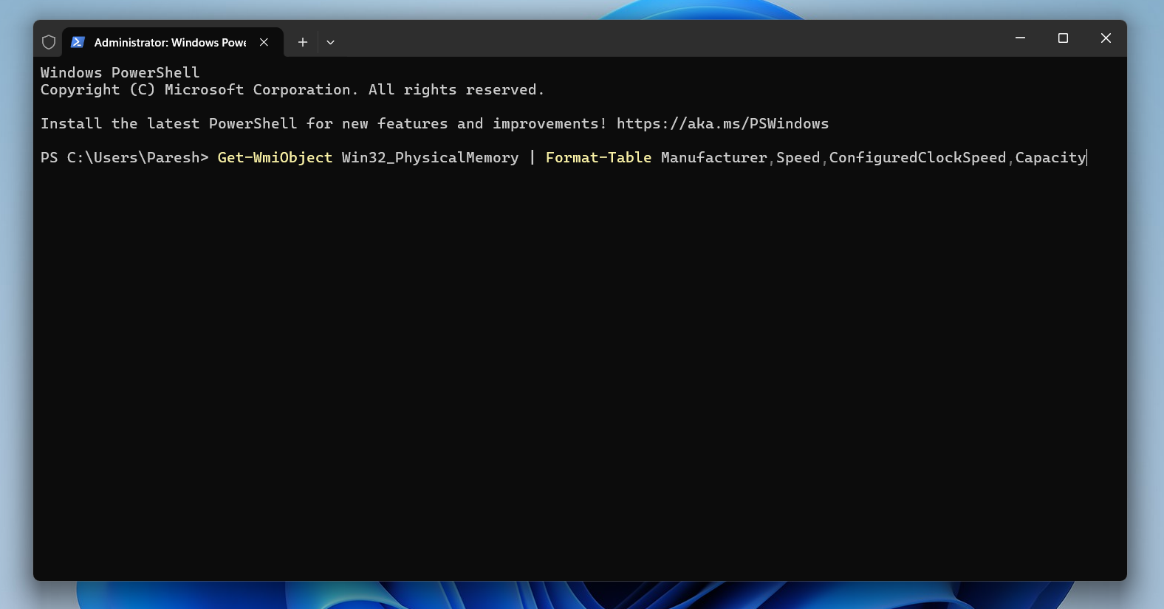The height and width of the screenshot is (609, 1164).
Task: Click the Get-WmiObject cmdlet text
Action: (275, 157)
